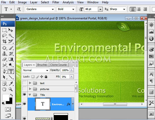Expand the pictures layer group

(30, 89)
